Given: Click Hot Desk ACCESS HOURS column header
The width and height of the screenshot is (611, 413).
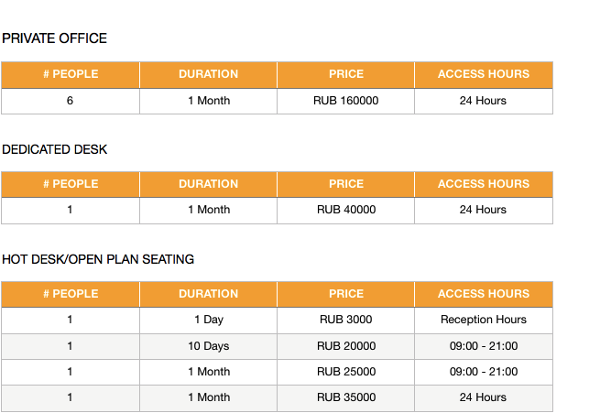Looking at the screenshot, I should pos(484,294).
